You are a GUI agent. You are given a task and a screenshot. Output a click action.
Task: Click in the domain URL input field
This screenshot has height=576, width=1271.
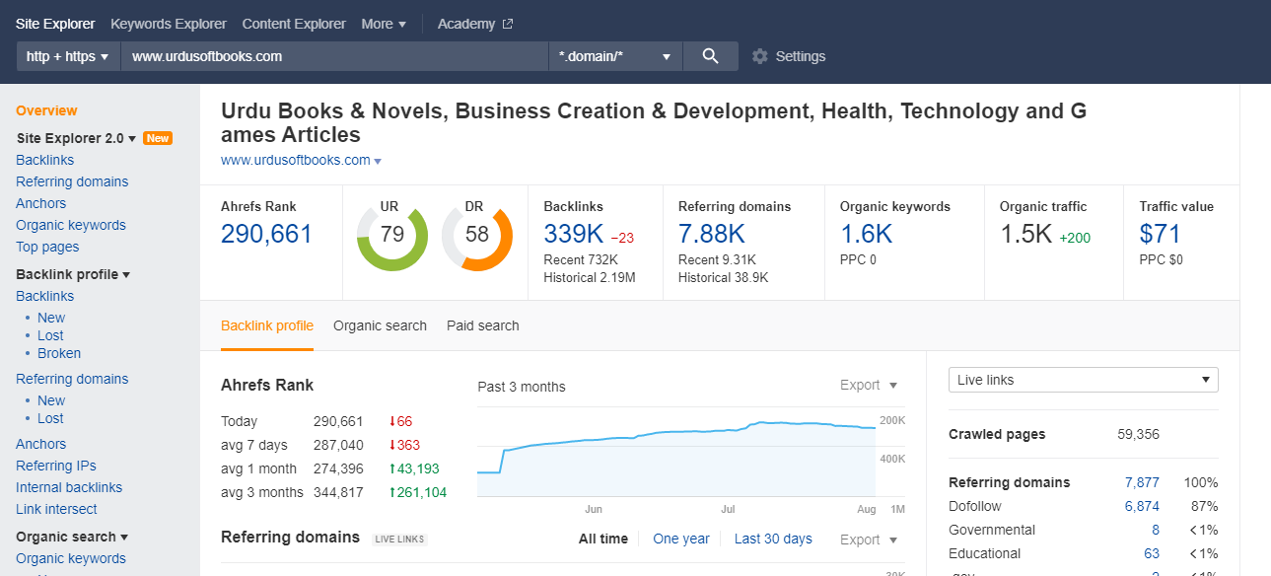pyautogui.click(x=334, y=56)
